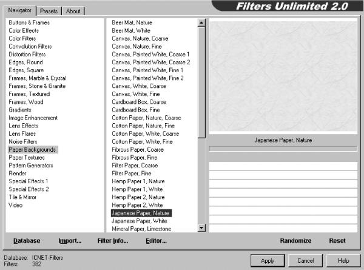
Task: Click the filter list scrollbar thumb
Action: 201,82
